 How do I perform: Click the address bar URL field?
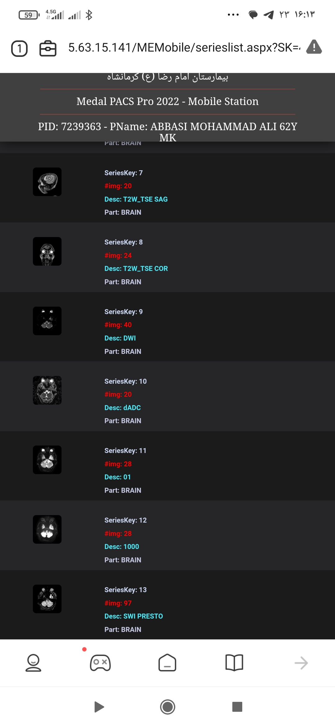click(x=184, y=48)
